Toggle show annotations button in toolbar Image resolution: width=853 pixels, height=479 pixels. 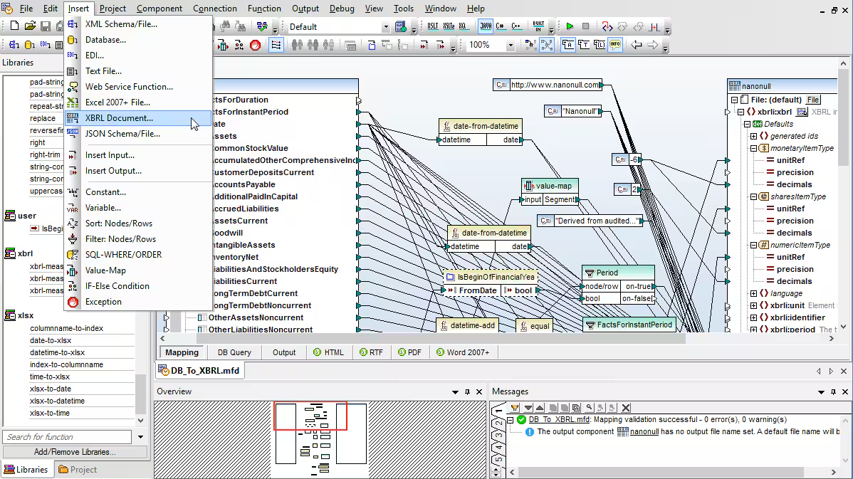pos(568,45)
